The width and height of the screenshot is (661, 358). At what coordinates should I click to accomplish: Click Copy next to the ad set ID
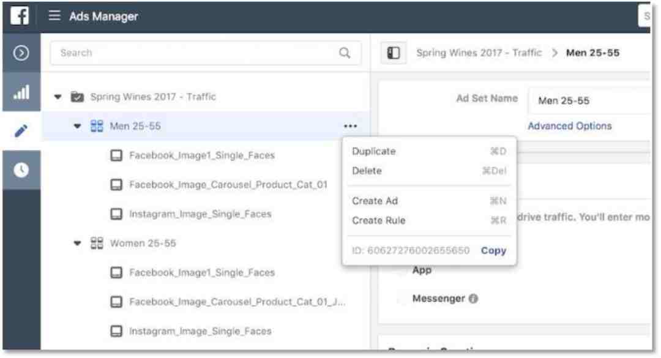click(x=494, y=250)
